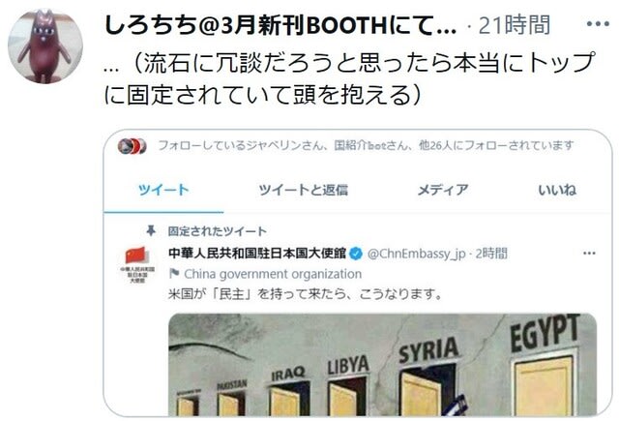The height and width of the screenshot is (421, 619).
Task: Click the 中華人民共和国駐日本国大使館 account name
Action: coord(257,253)
